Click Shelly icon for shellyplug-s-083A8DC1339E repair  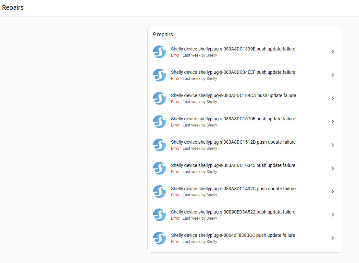point(159,52)
